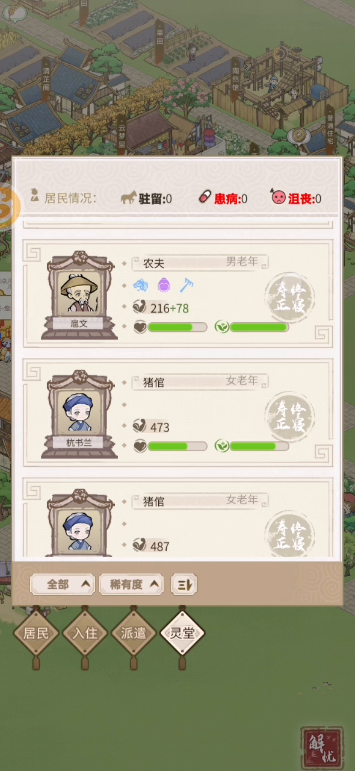Viewport: 355px width, 771px height.
Task: Switch to the 入住 tab
Action: pyautogui.click(x=85, y=633)
